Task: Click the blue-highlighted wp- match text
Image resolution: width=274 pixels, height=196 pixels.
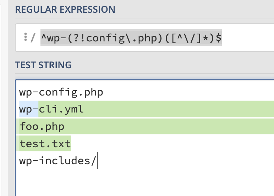Action: 29,109
